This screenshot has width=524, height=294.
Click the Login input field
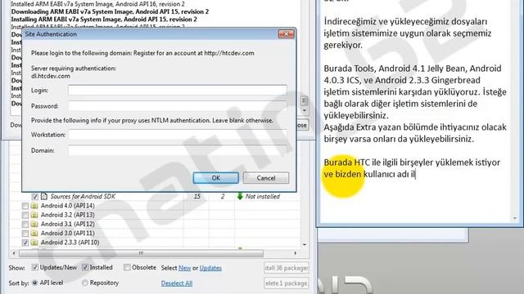coord(178,90)
